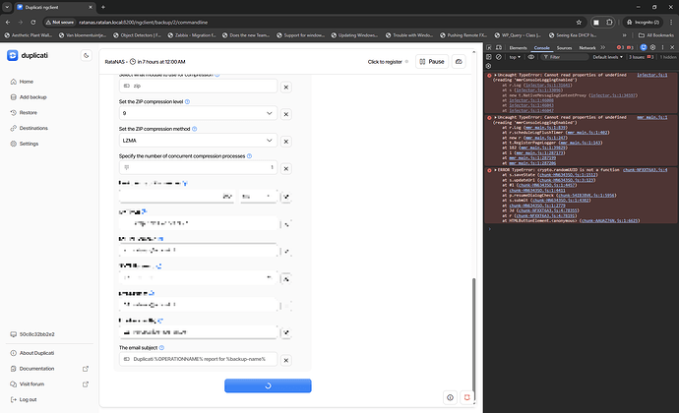Viewport: 679px width, 413px height.
Task: Open Settings in the Duplicati sidebar
Action: tap(29, 144)
